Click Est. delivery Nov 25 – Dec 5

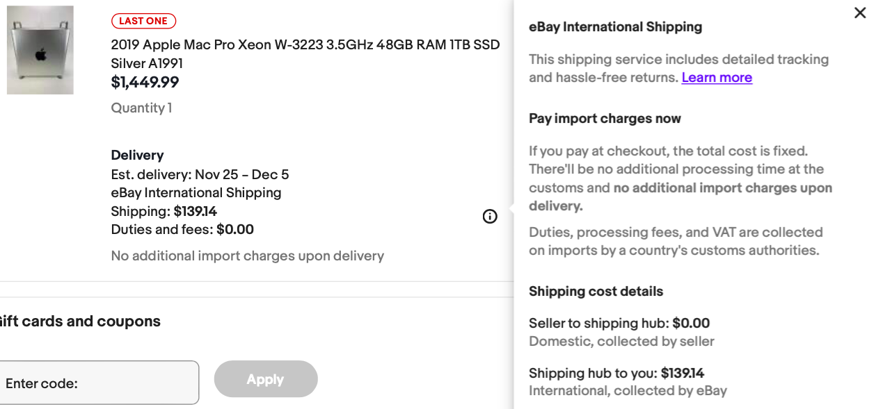200,174
